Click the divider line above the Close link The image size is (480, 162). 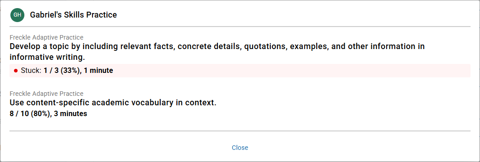[x=240, y=131]
